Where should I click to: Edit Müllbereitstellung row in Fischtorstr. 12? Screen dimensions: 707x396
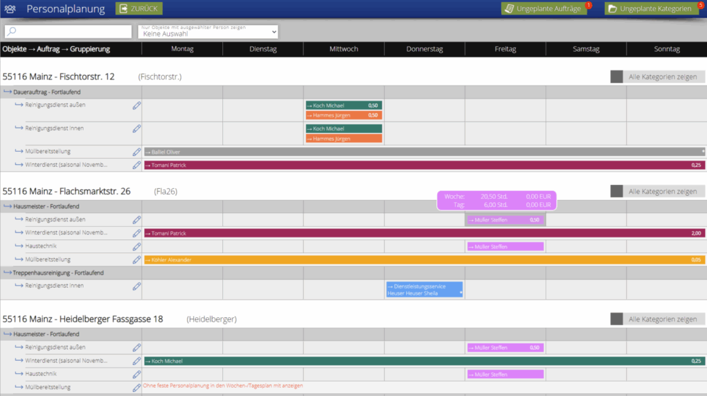[137, 152]
